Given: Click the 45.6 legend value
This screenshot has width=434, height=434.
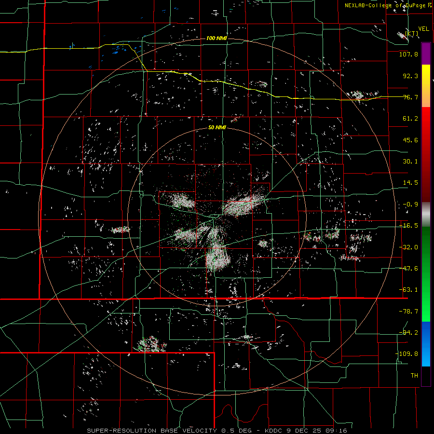Looking at the screenshot, I should 410,140.
